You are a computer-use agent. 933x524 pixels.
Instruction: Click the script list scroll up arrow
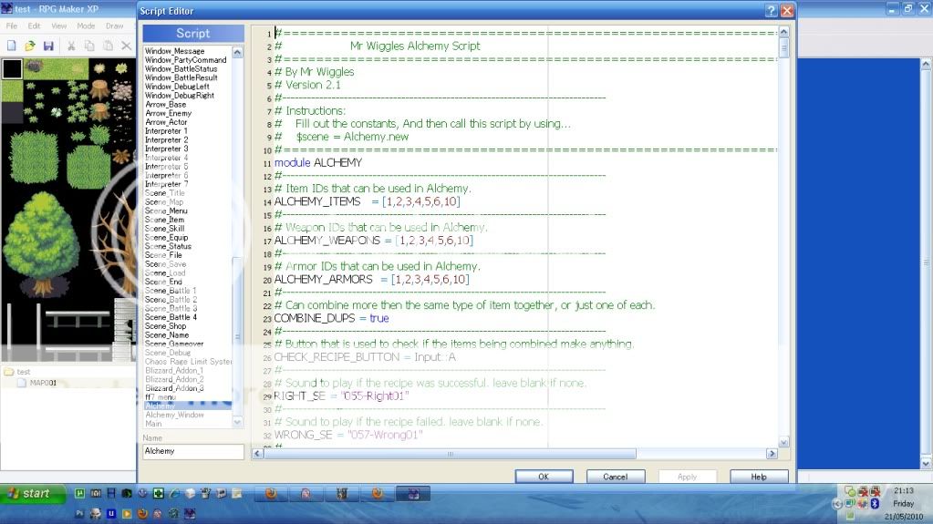click(x=238, y=53)
